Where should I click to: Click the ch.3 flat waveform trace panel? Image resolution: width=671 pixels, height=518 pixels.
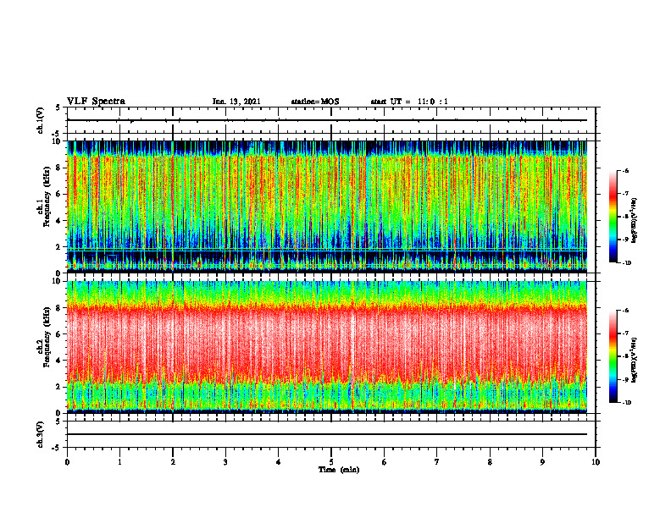pos(331,434)
